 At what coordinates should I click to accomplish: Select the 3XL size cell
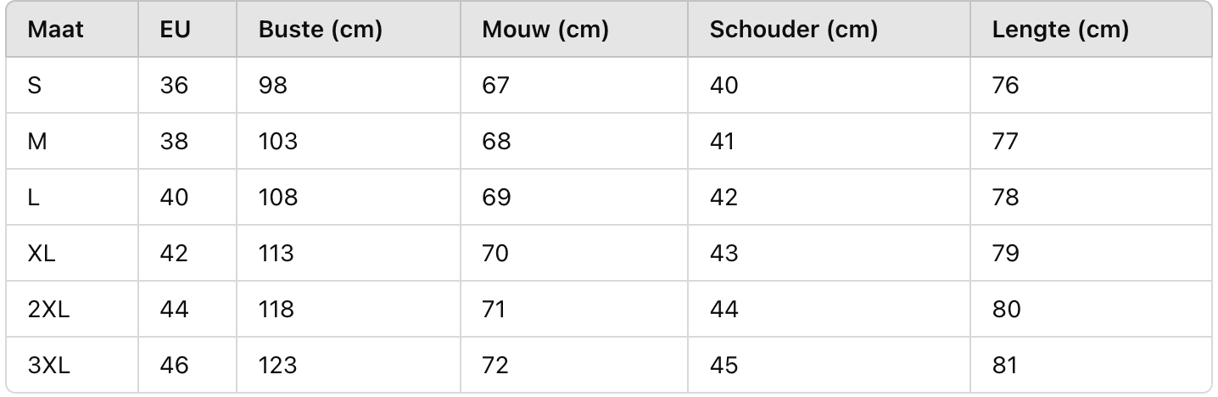pyautogui.click(x=72, y=365)
